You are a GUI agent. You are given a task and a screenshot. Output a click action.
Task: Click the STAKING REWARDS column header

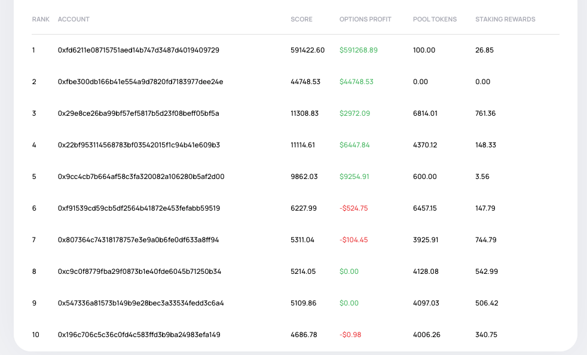coord(505,20)
